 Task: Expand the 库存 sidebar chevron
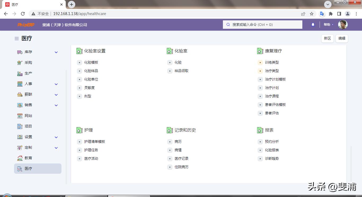(56, 52)
